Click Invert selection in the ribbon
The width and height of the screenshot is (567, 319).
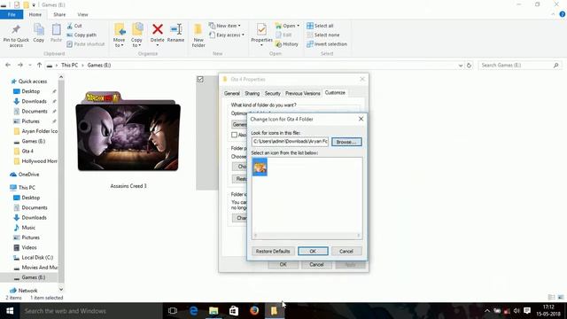tap(327, 44)
